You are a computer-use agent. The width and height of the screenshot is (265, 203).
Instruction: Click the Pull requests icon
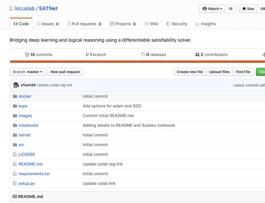pos(69,24)
